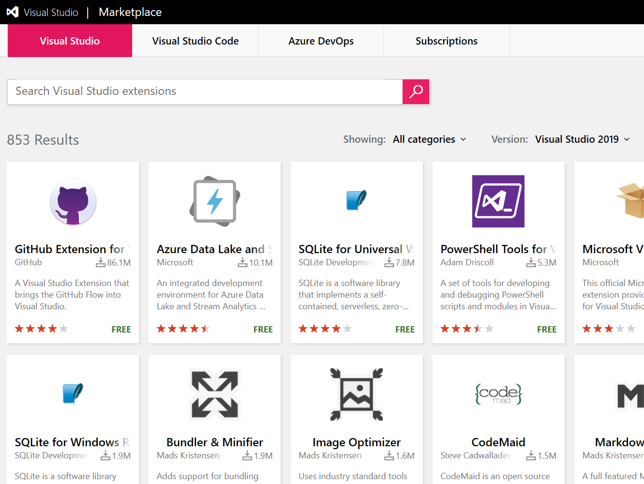Open the CodeMaid title link

coord(498,442)
